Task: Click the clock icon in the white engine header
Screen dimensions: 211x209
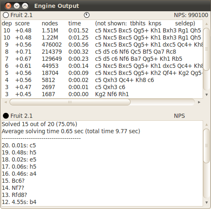Action: click(87, 15)
